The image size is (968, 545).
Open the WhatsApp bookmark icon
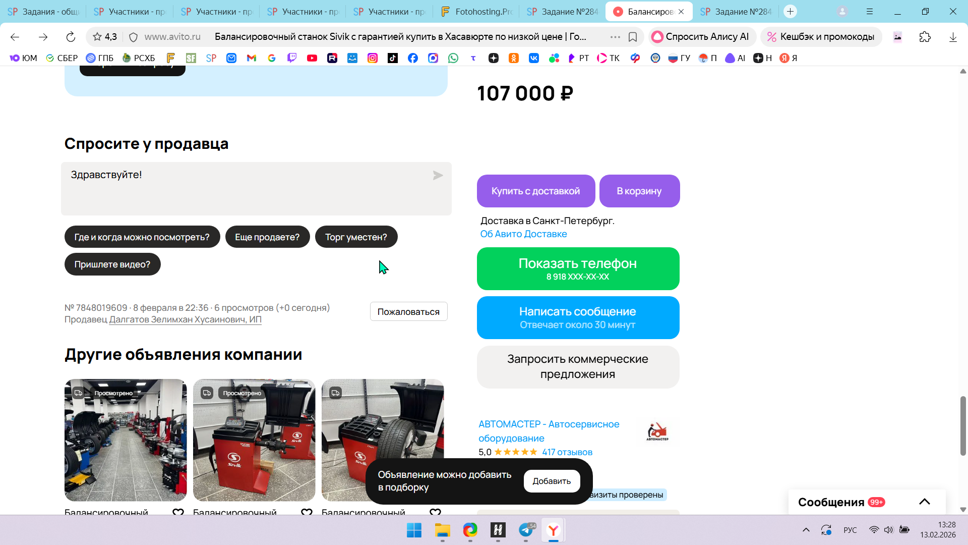453,58
